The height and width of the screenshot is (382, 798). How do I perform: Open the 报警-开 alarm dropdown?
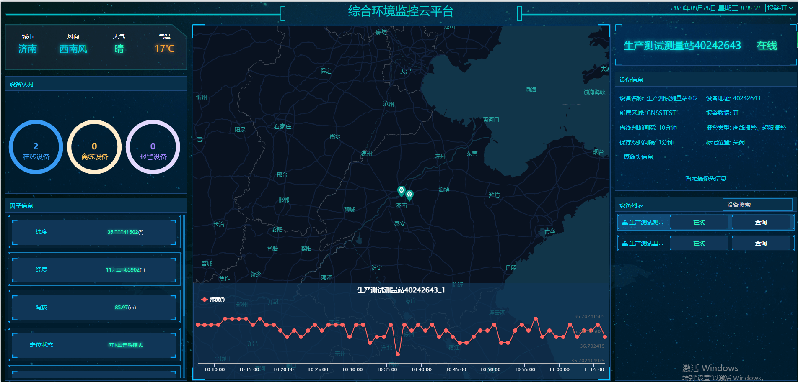(x=780, y=8)
